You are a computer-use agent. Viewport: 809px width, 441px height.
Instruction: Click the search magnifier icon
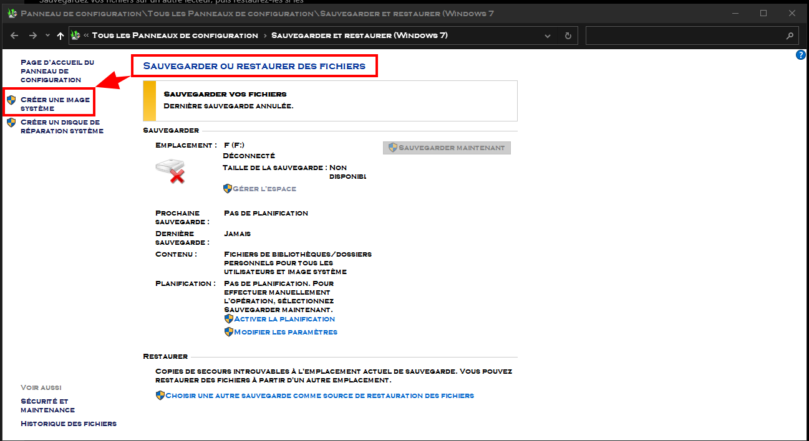coord(790,36)
